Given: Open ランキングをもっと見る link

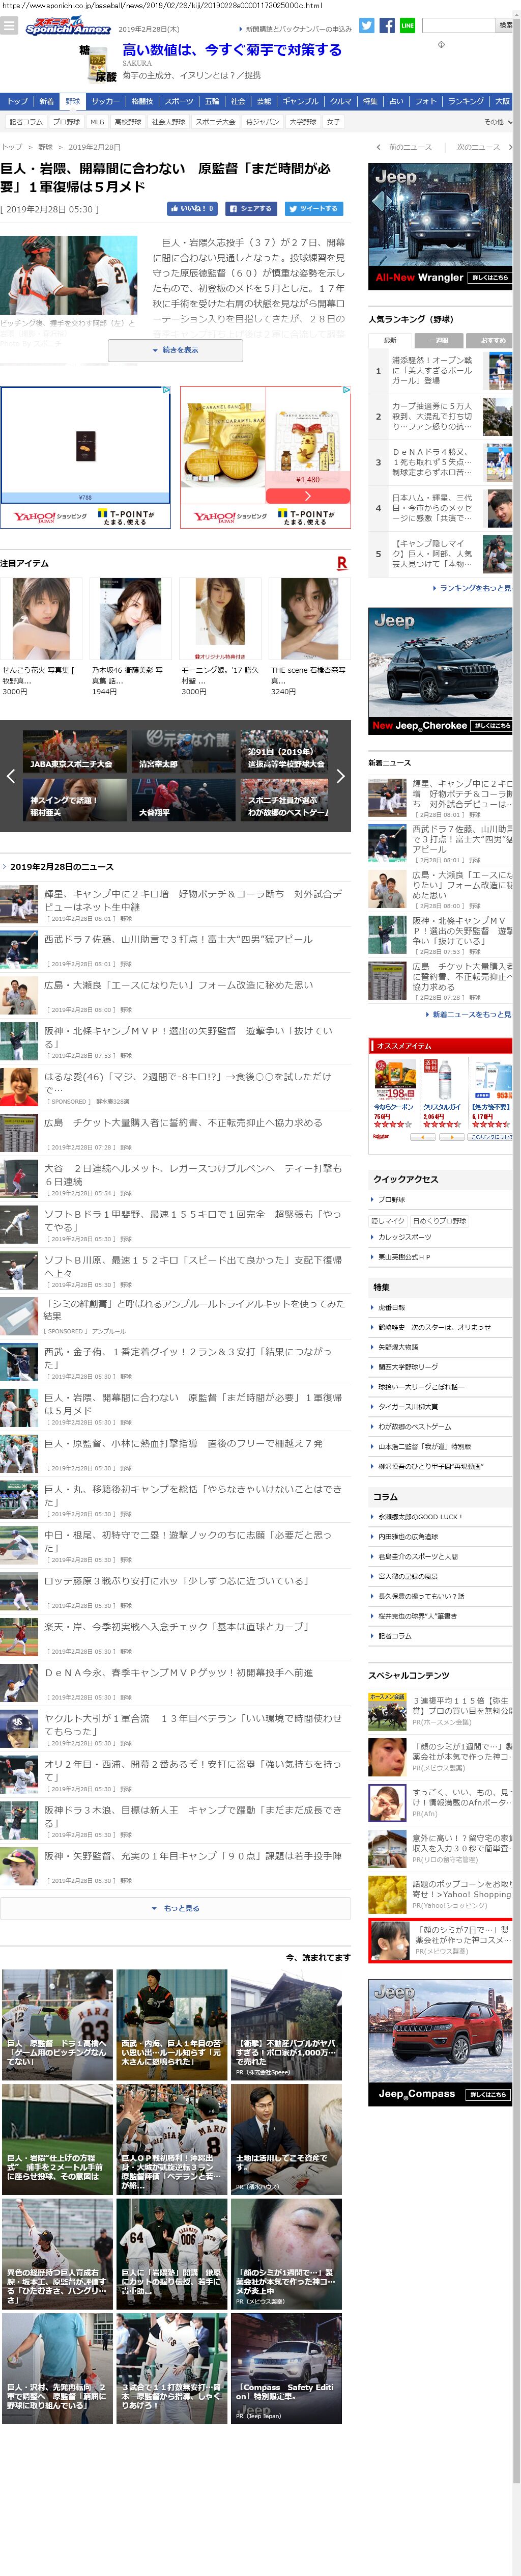Looking at the screenshot, I should point(473,588).
